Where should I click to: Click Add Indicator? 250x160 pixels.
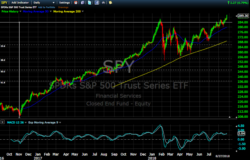click(20, 3)
